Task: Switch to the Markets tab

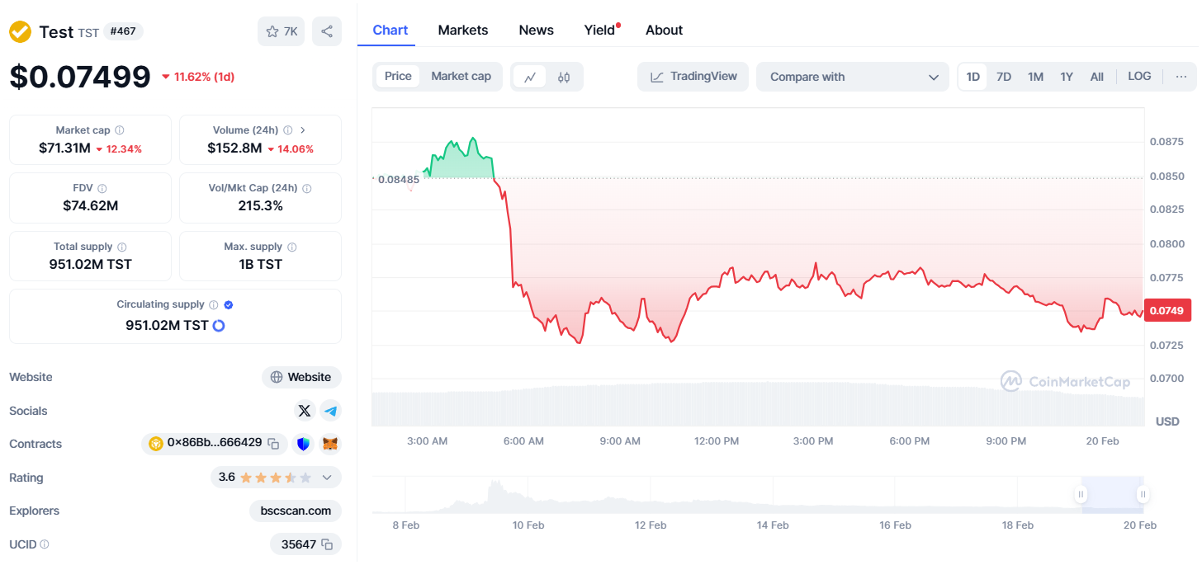Action: tap(462, 30)
